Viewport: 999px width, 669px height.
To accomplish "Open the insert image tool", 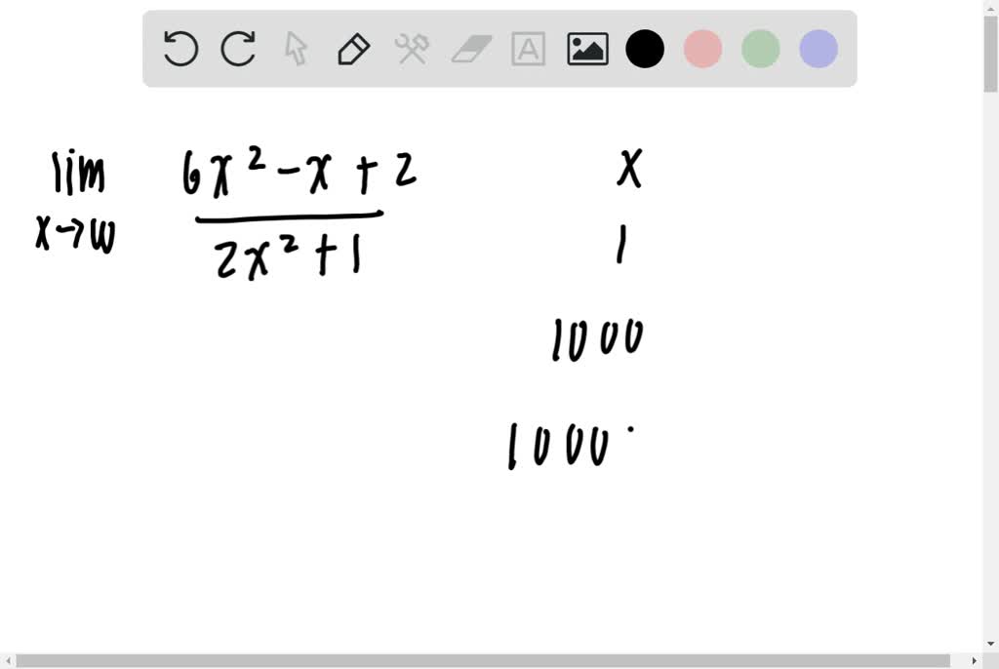I will (x=586, y=48).
